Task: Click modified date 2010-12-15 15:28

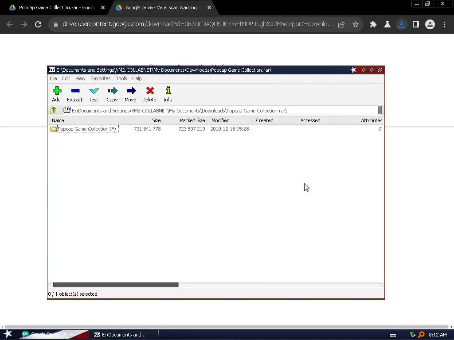Action: tap(230, 129)
